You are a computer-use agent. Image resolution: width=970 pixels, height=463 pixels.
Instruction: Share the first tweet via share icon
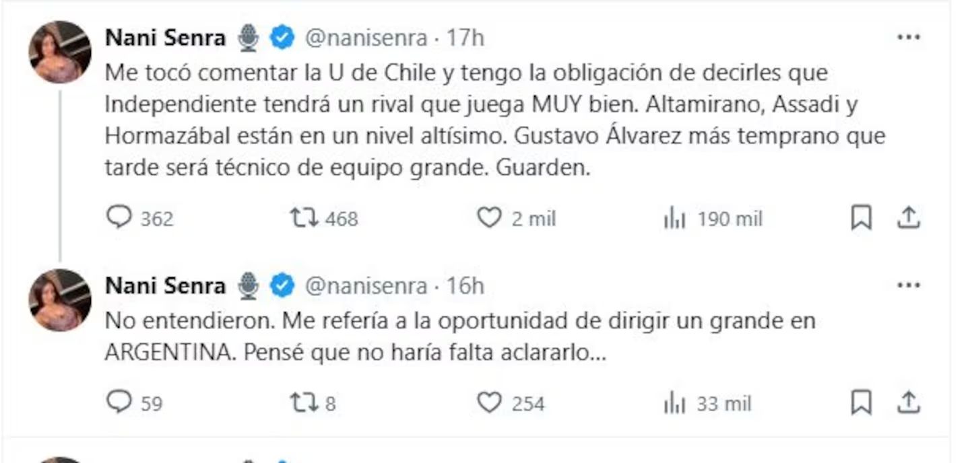point(908,217)
